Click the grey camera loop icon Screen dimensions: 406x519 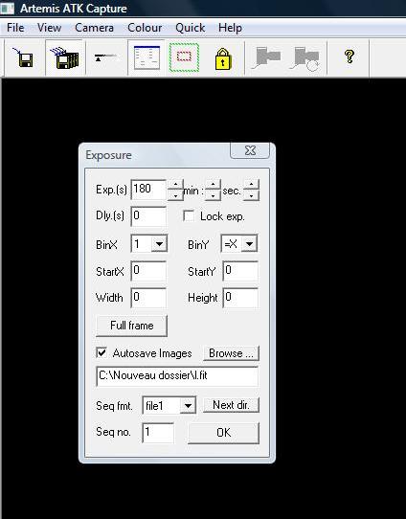(x=305, y=58)
